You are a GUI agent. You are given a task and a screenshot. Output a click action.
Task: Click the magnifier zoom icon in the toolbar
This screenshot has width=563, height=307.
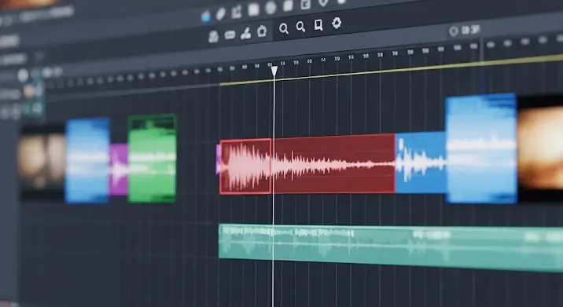click(284, 29)
